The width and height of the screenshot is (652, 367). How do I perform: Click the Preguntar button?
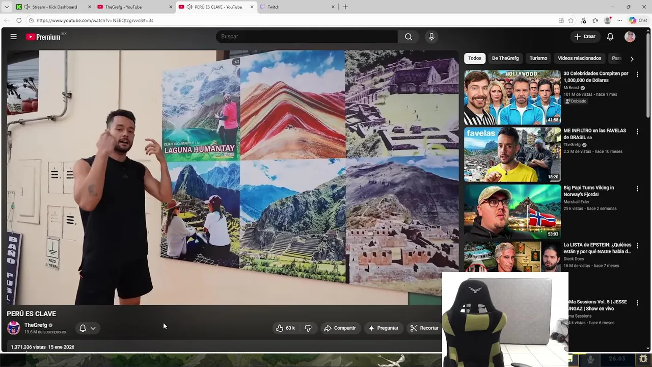(x=383, y=328)
